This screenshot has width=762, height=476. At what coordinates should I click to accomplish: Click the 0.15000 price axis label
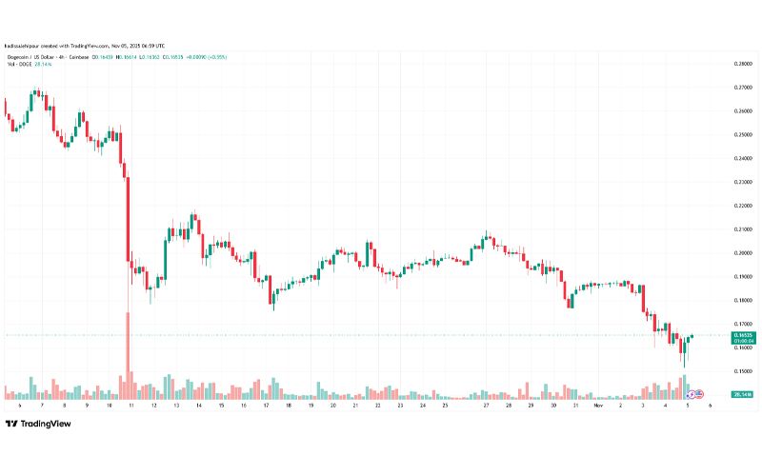tap(743, 371)
